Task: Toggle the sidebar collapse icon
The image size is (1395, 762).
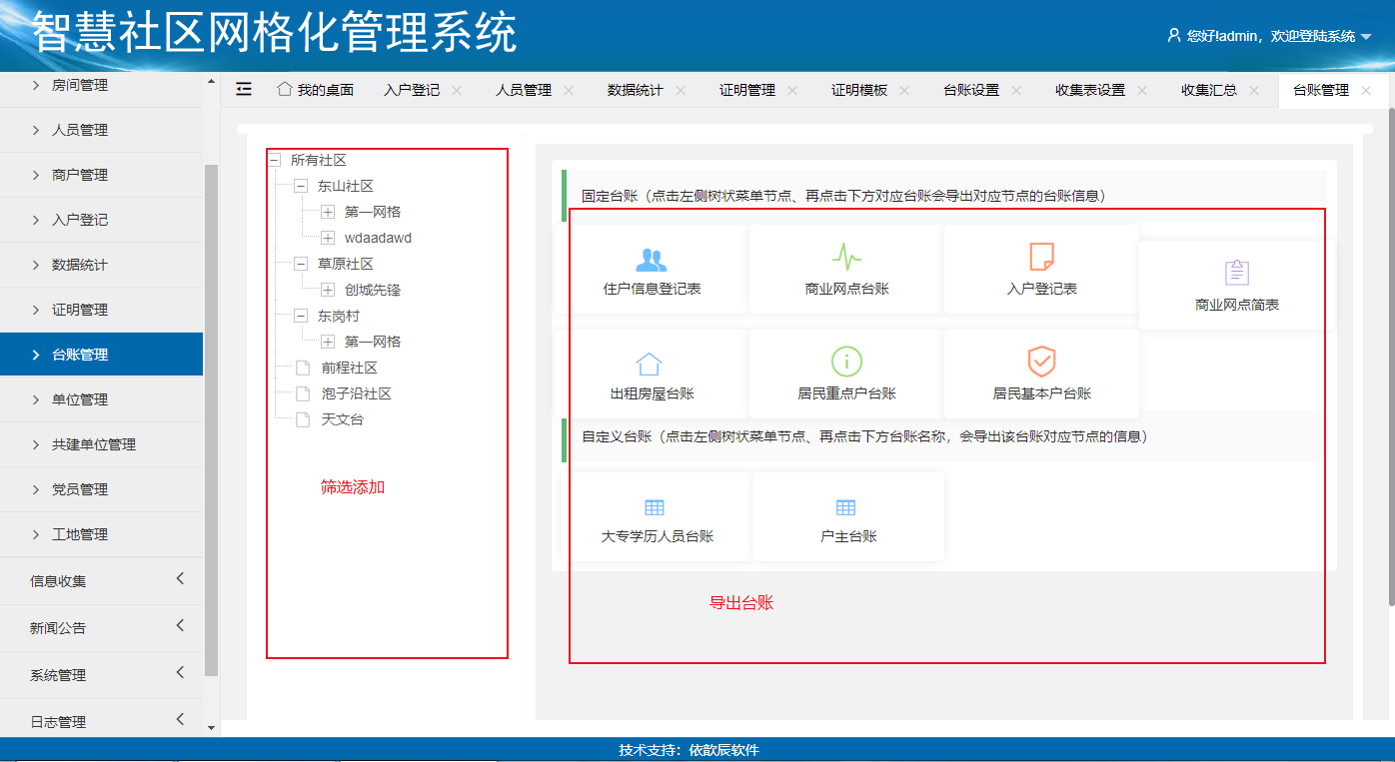Action: 244,90
